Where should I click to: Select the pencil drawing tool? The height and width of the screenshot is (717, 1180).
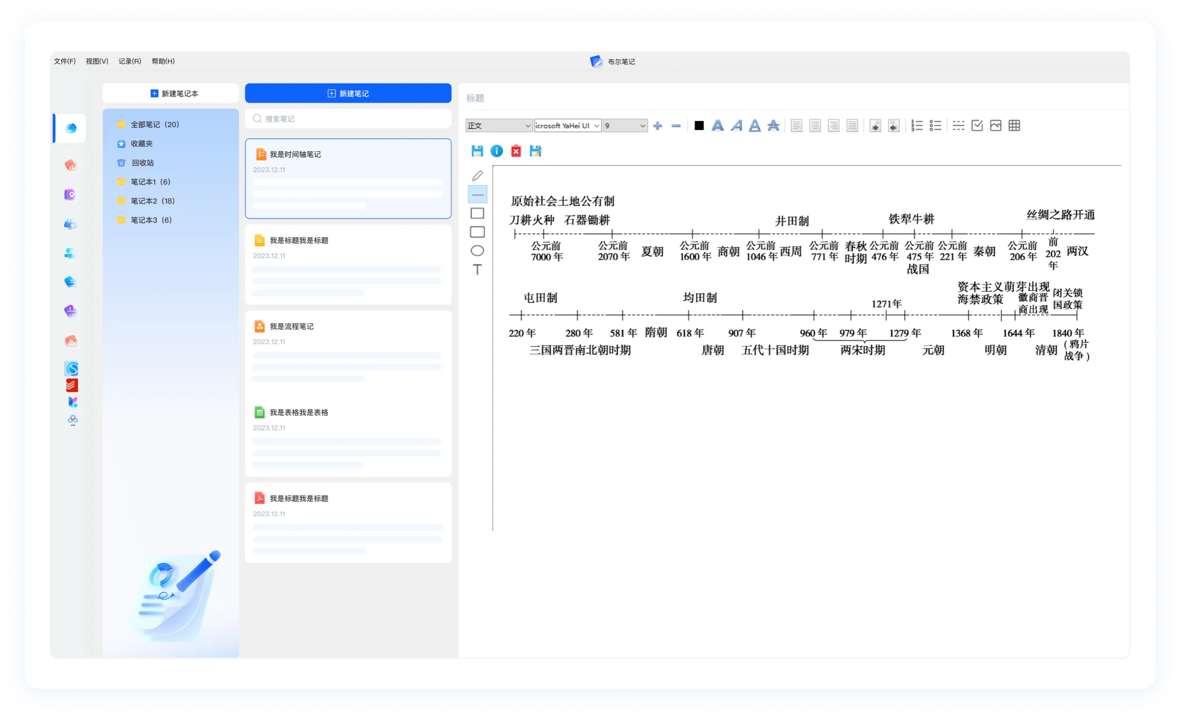point(477,176)
